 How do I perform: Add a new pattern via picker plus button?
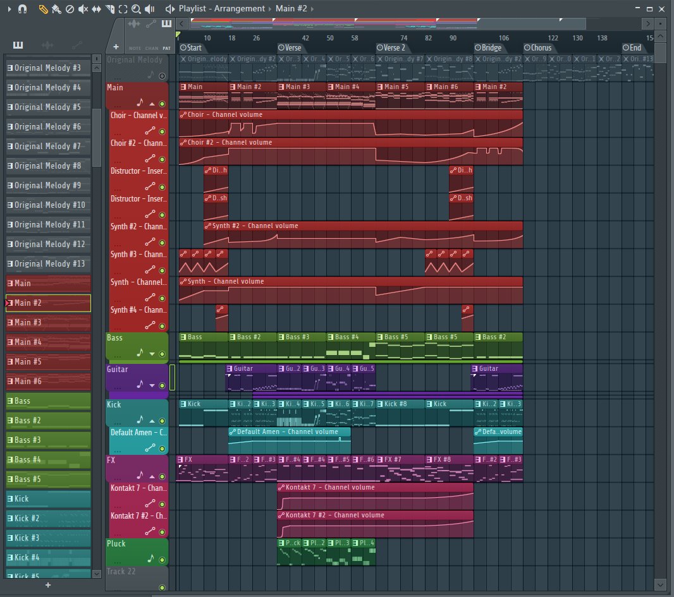(48, 585)
